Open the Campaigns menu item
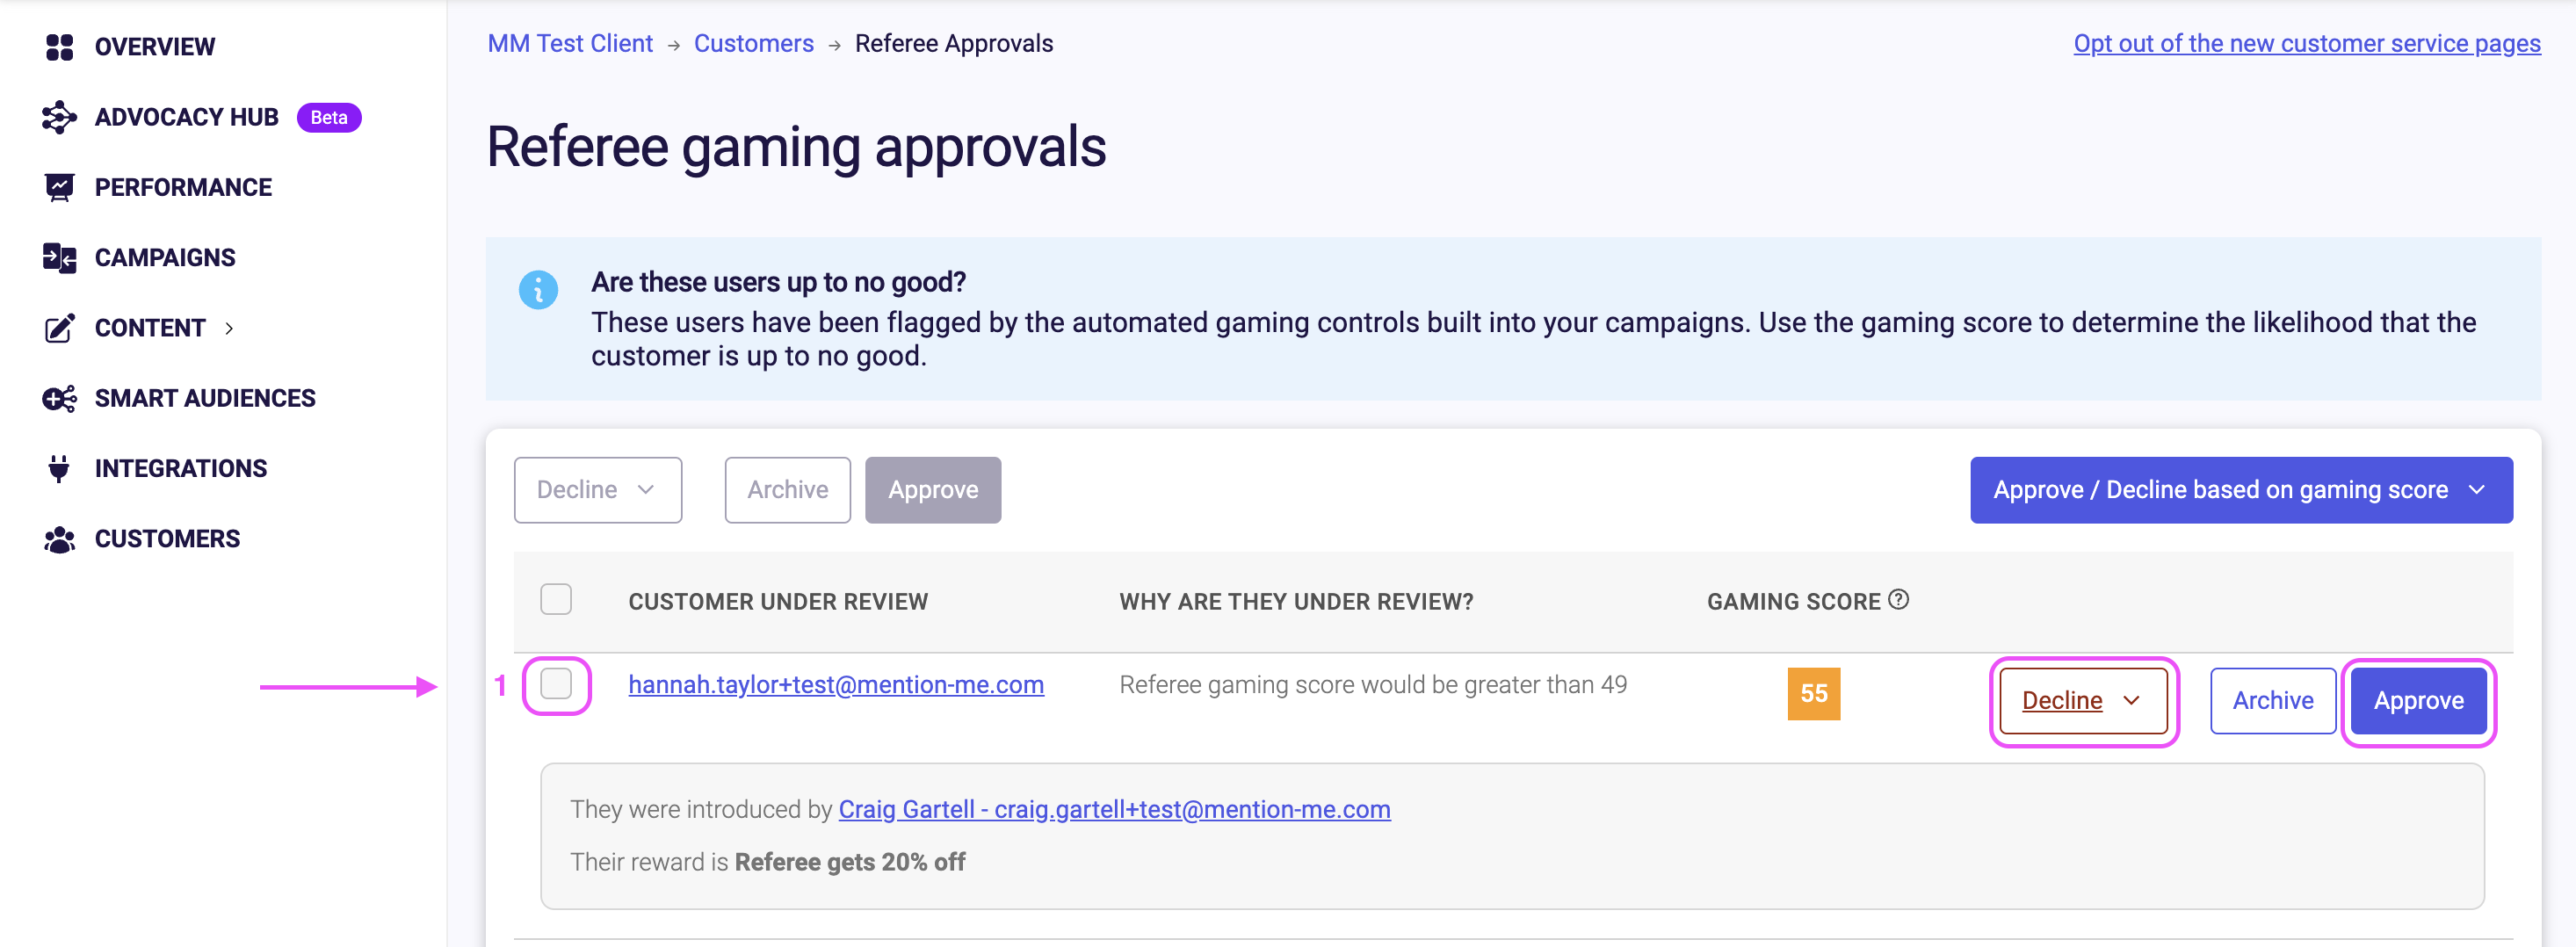This screenshot has height=947, width=2576. click(165, 258)
